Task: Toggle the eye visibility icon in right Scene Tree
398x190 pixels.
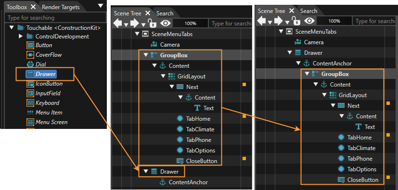Action: pos(309,21)
